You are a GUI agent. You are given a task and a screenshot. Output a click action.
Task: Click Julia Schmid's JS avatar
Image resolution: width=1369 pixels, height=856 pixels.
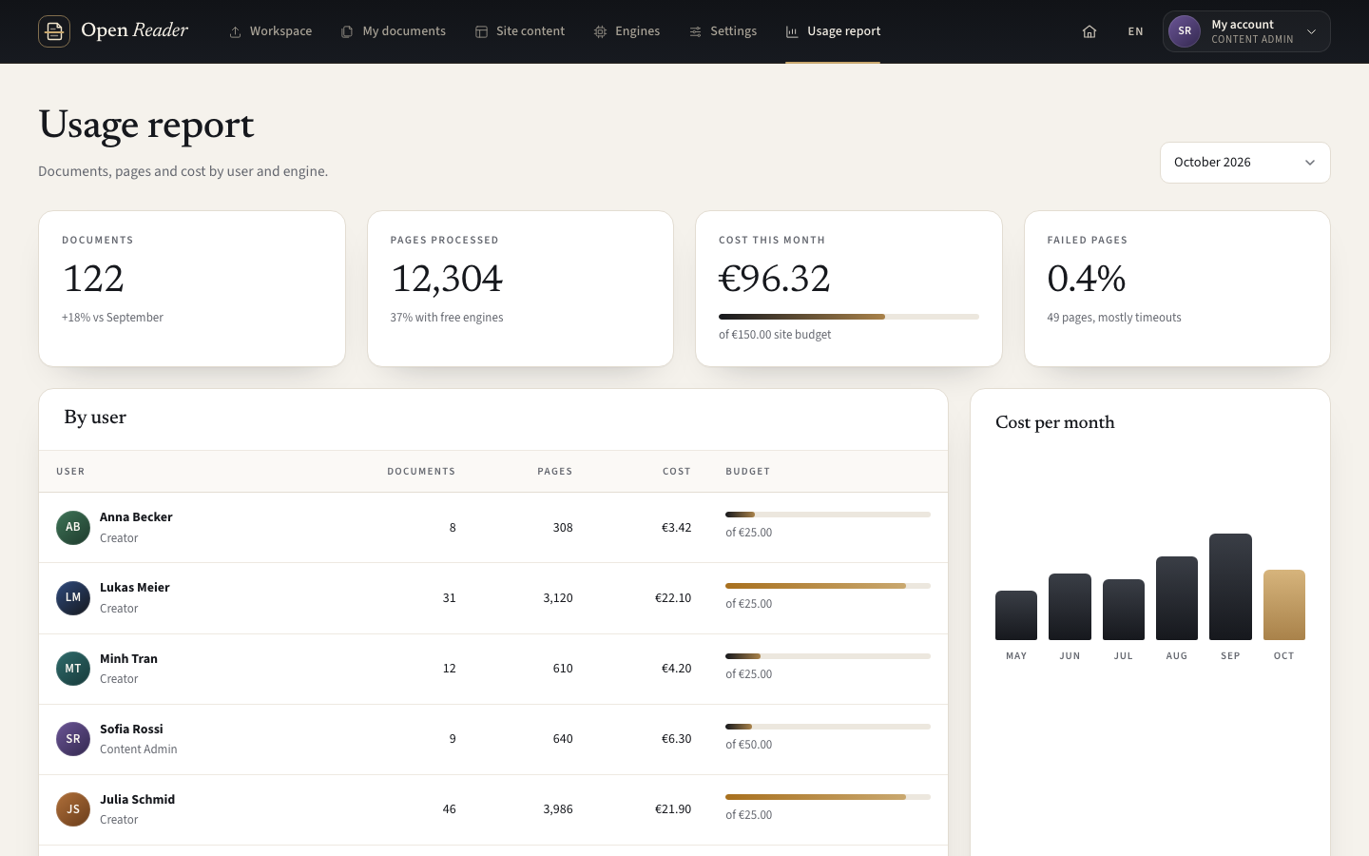(73, 809)
